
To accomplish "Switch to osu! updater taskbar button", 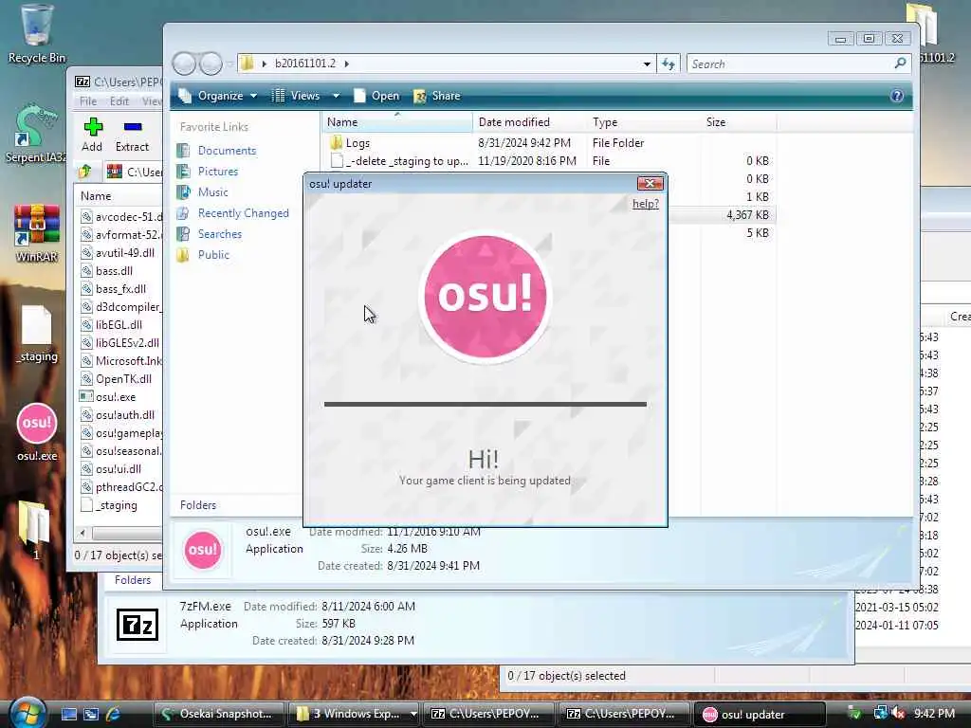I will (x=760, y=714).
